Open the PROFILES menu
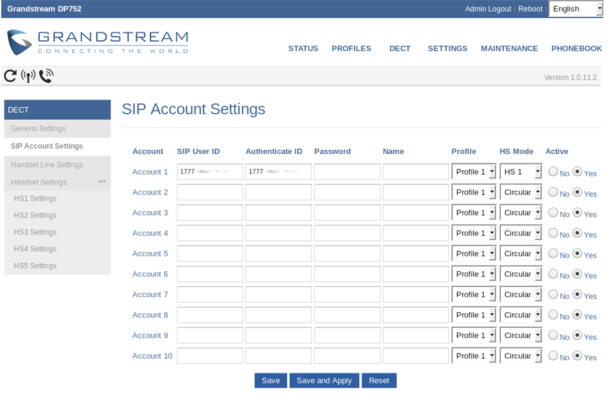The image size is (608, 394). pos(351,49)
